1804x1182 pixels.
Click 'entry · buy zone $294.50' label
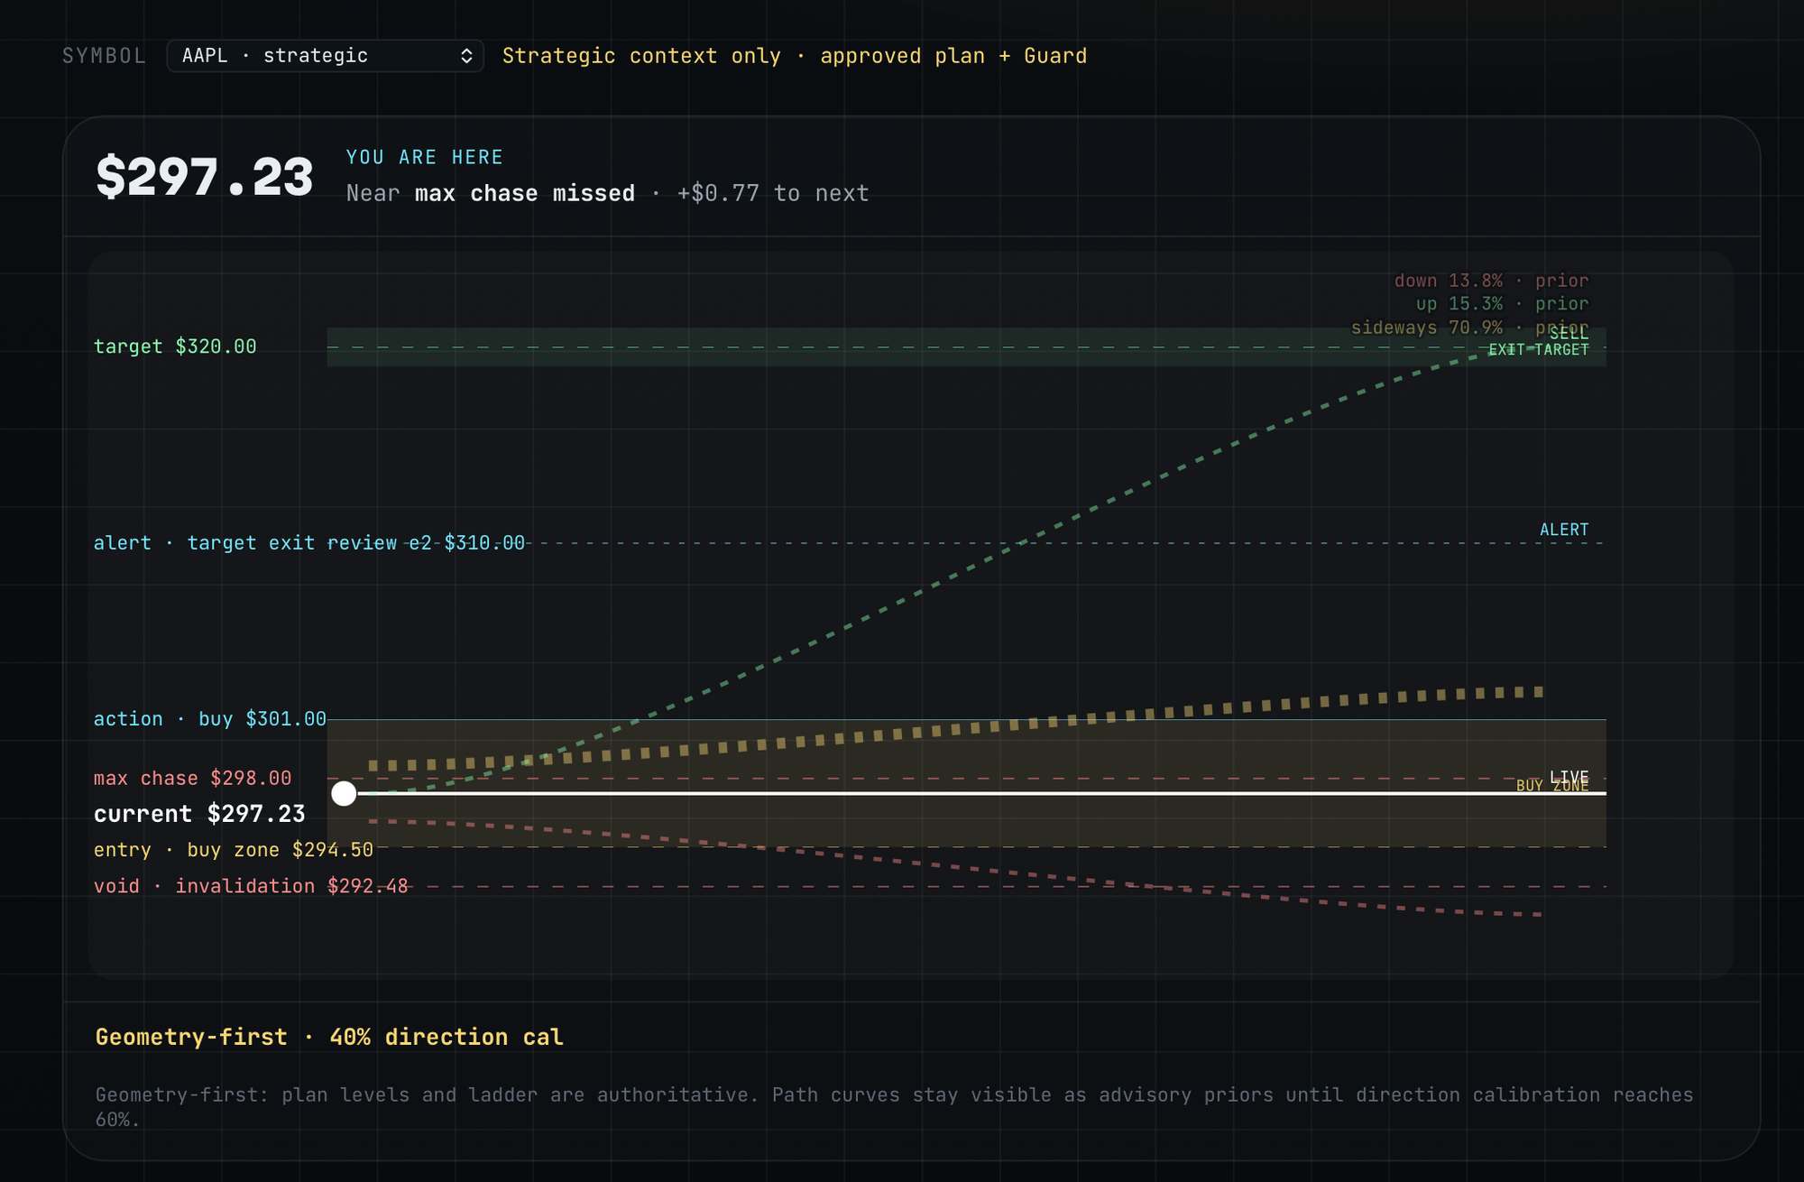click(234, 850)
